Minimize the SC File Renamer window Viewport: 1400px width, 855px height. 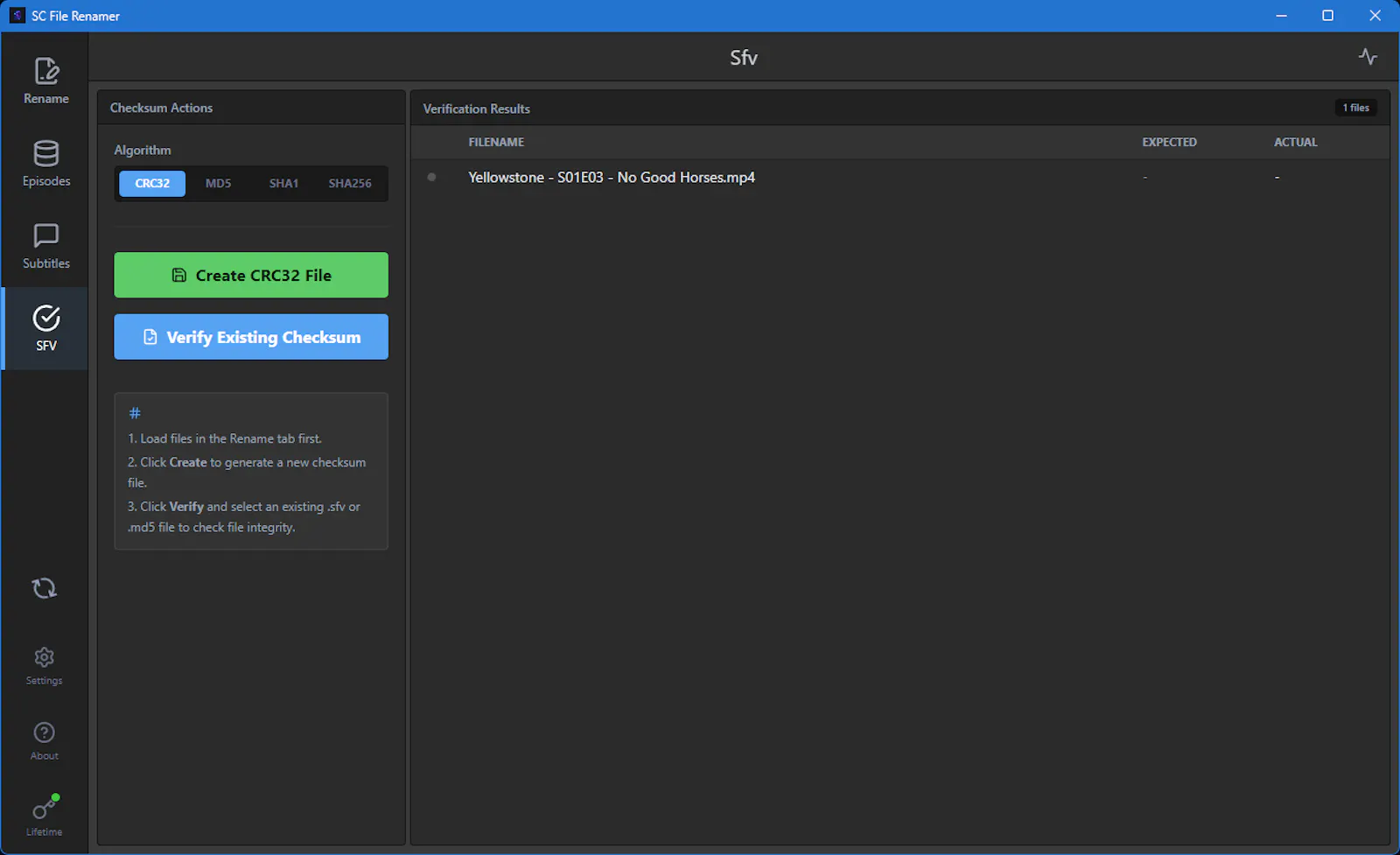[1281, 16]
